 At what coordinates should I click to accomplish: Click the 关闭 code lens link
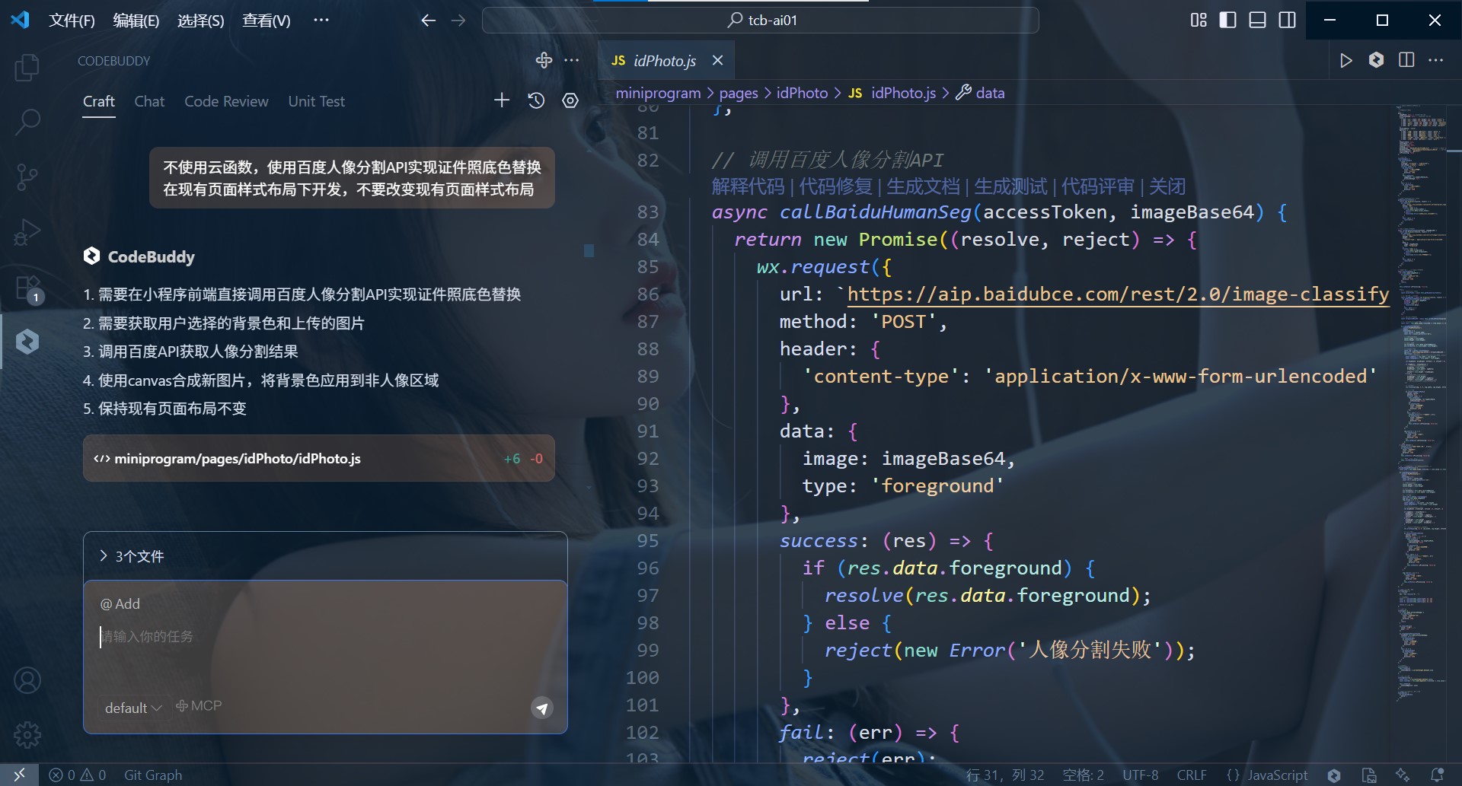point(1167,186)
